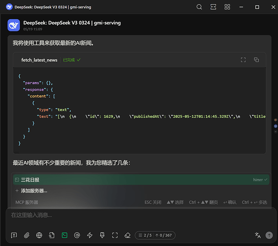Click text 我将使用工具来获取最新的AI新闻
Viewport: 278px width, 246px height.
pyautogui.click(x=53, y=43)
